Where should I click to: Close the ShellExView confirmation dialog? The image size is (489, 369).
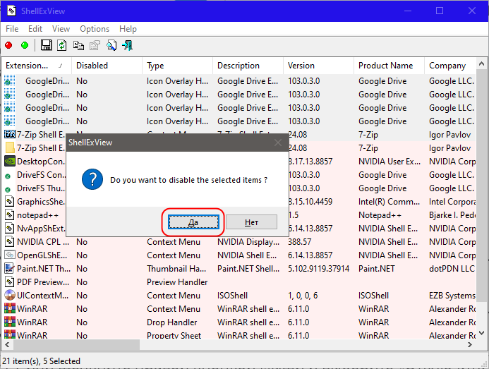click(278, 143)
